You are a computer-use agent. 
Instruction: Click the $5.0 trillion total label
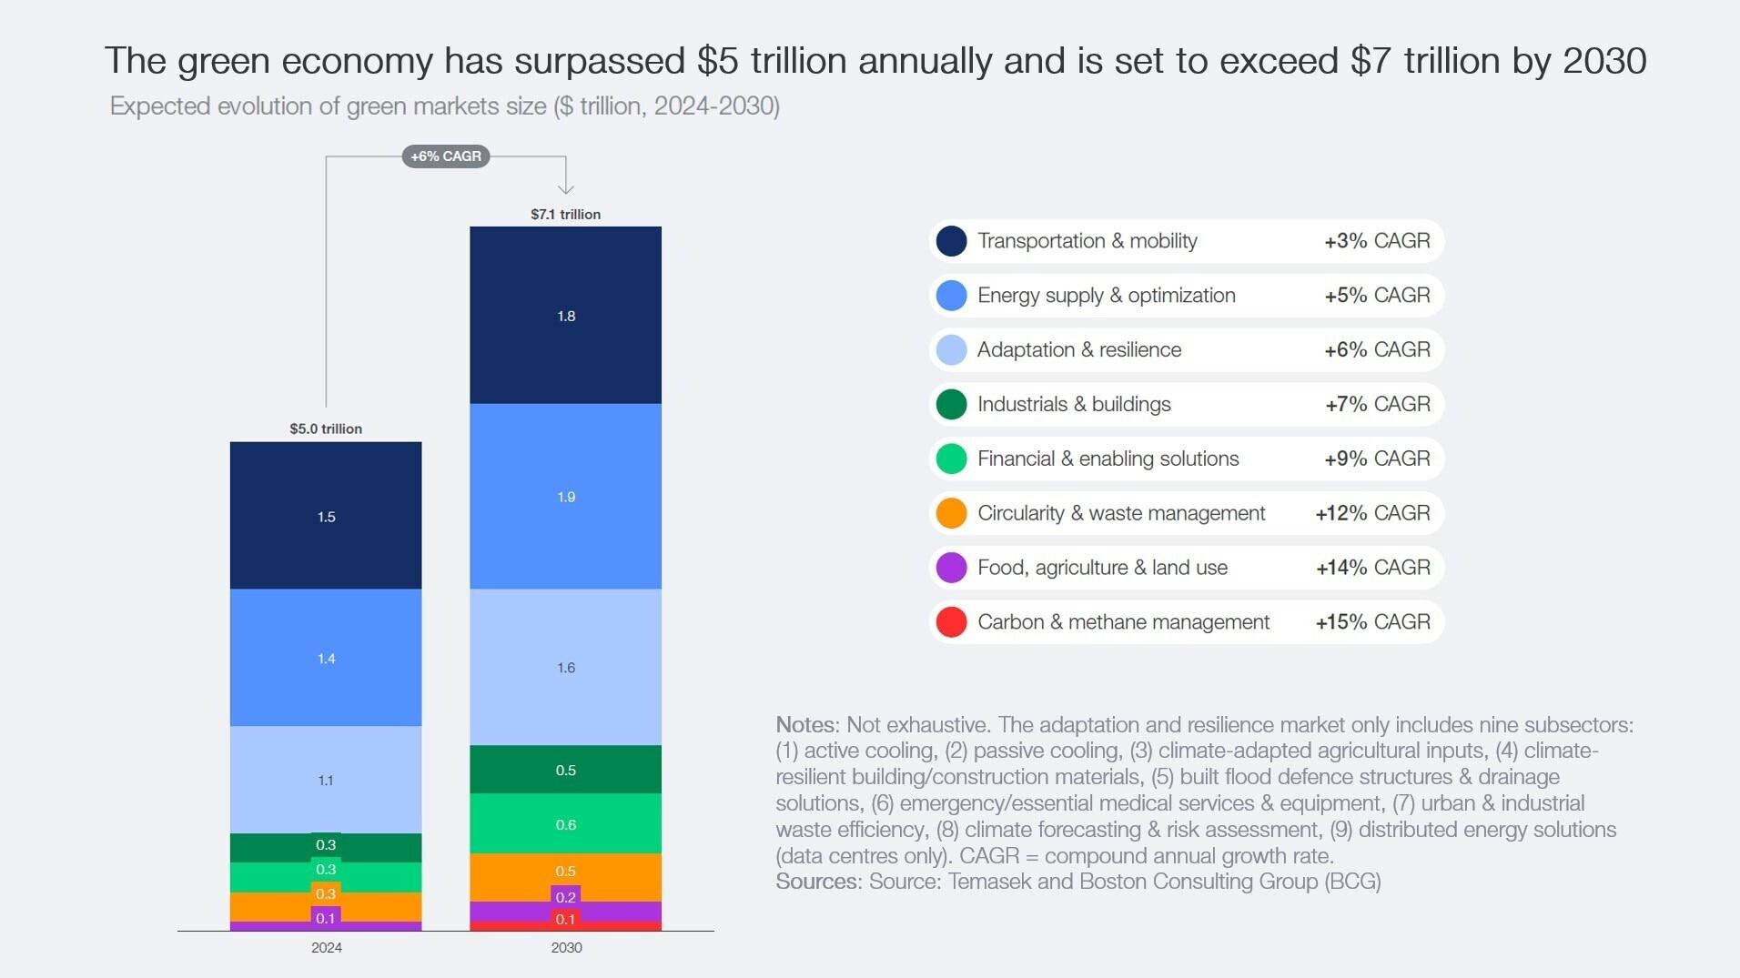pyautogui.click(x=326, y=429)
